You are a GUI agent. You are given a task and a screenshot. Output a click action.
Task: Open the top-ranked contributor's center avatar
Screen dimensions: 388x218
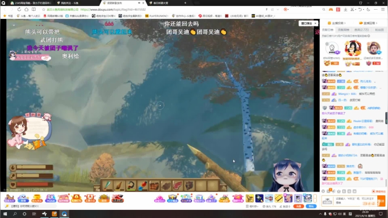click(x=353, y=49)
